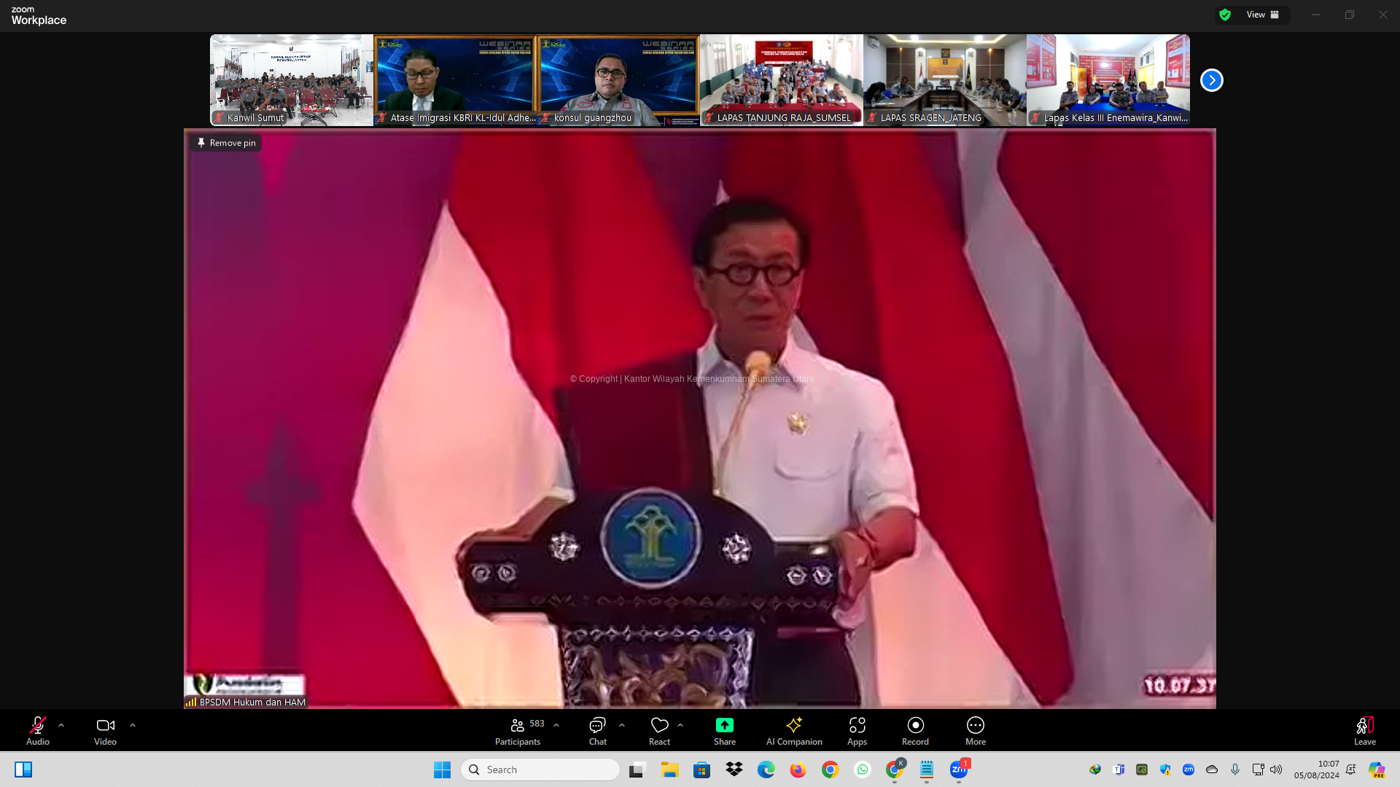
Task: Click the Windows taskbar Search box
Action: pos(540,770)
